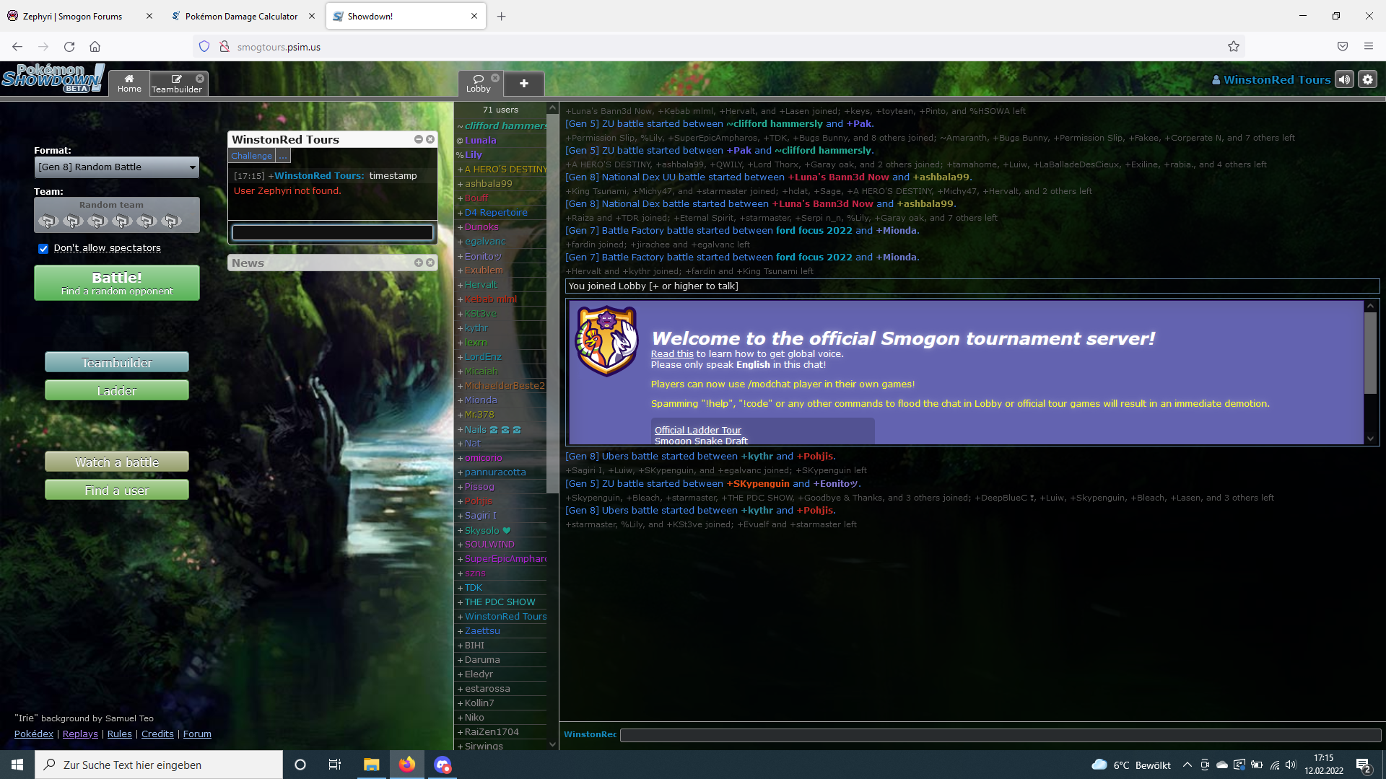Close the News panel
The image size is (1386, 779).
point(430,263)
